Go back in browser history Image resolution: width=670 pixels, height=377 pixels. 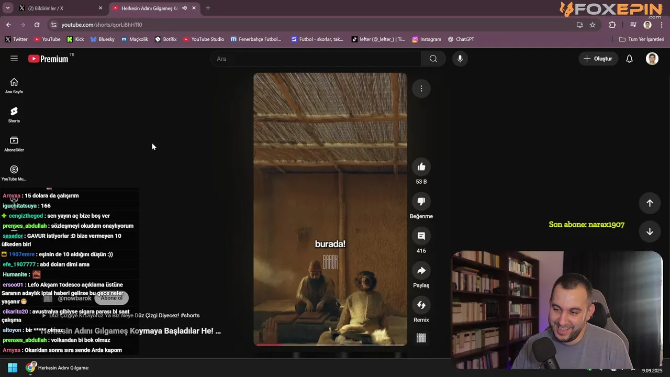[8, 25]
